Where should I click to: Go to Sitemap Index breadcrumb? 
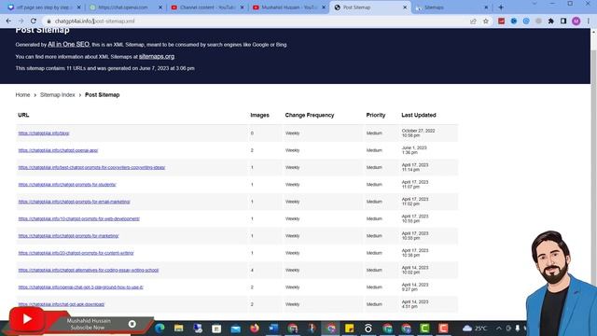click(x=58, y=95)
